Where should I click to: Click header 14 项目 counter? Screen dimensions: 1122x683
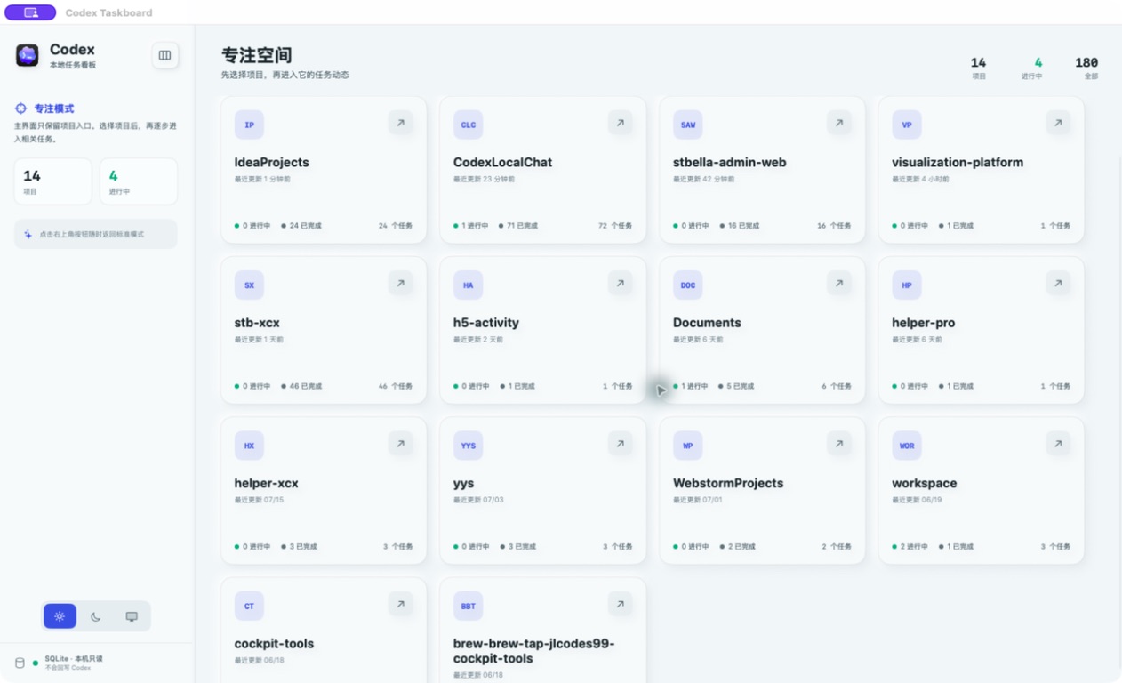pyautogui.click(x=978, y=68)
